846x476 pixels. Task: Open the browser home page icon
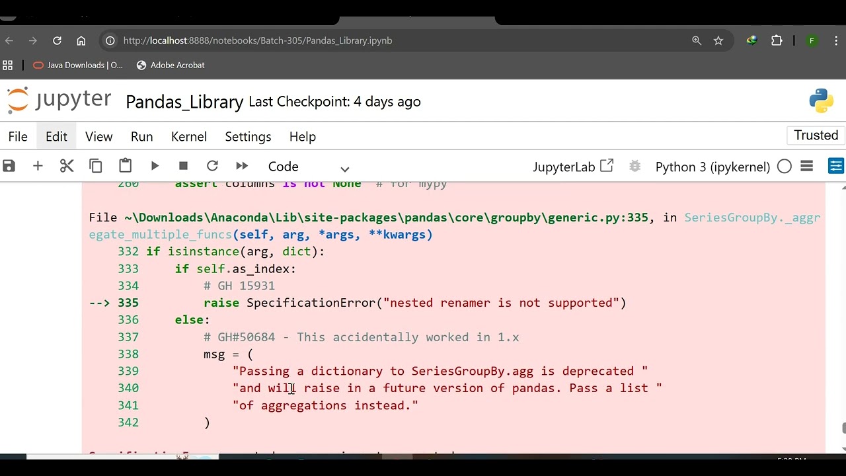81,40
